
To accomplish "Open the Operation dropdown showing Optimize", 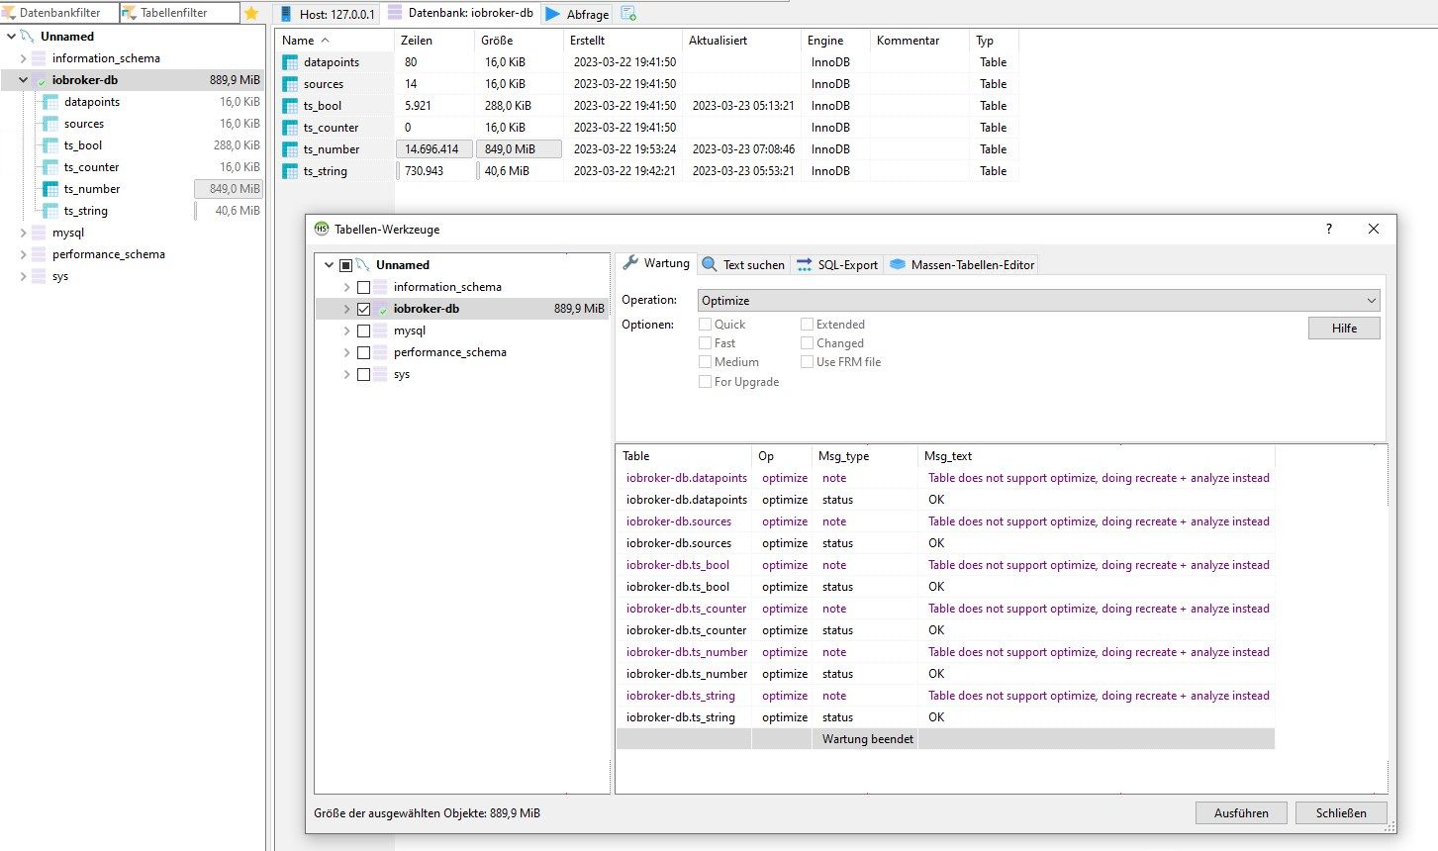I will pyautogui.click(x=1038, y=300).
